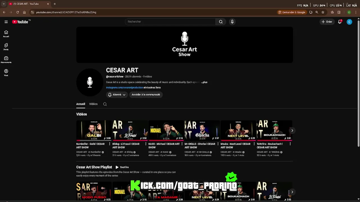
Task: Click the browser address bar URL
Action: (66, 12)
